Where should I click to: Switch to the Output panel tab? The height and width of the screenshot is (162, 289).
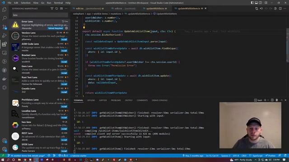[129, 100]
